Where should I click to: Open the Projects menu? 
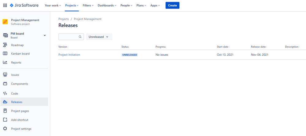[x=72, y=6]
